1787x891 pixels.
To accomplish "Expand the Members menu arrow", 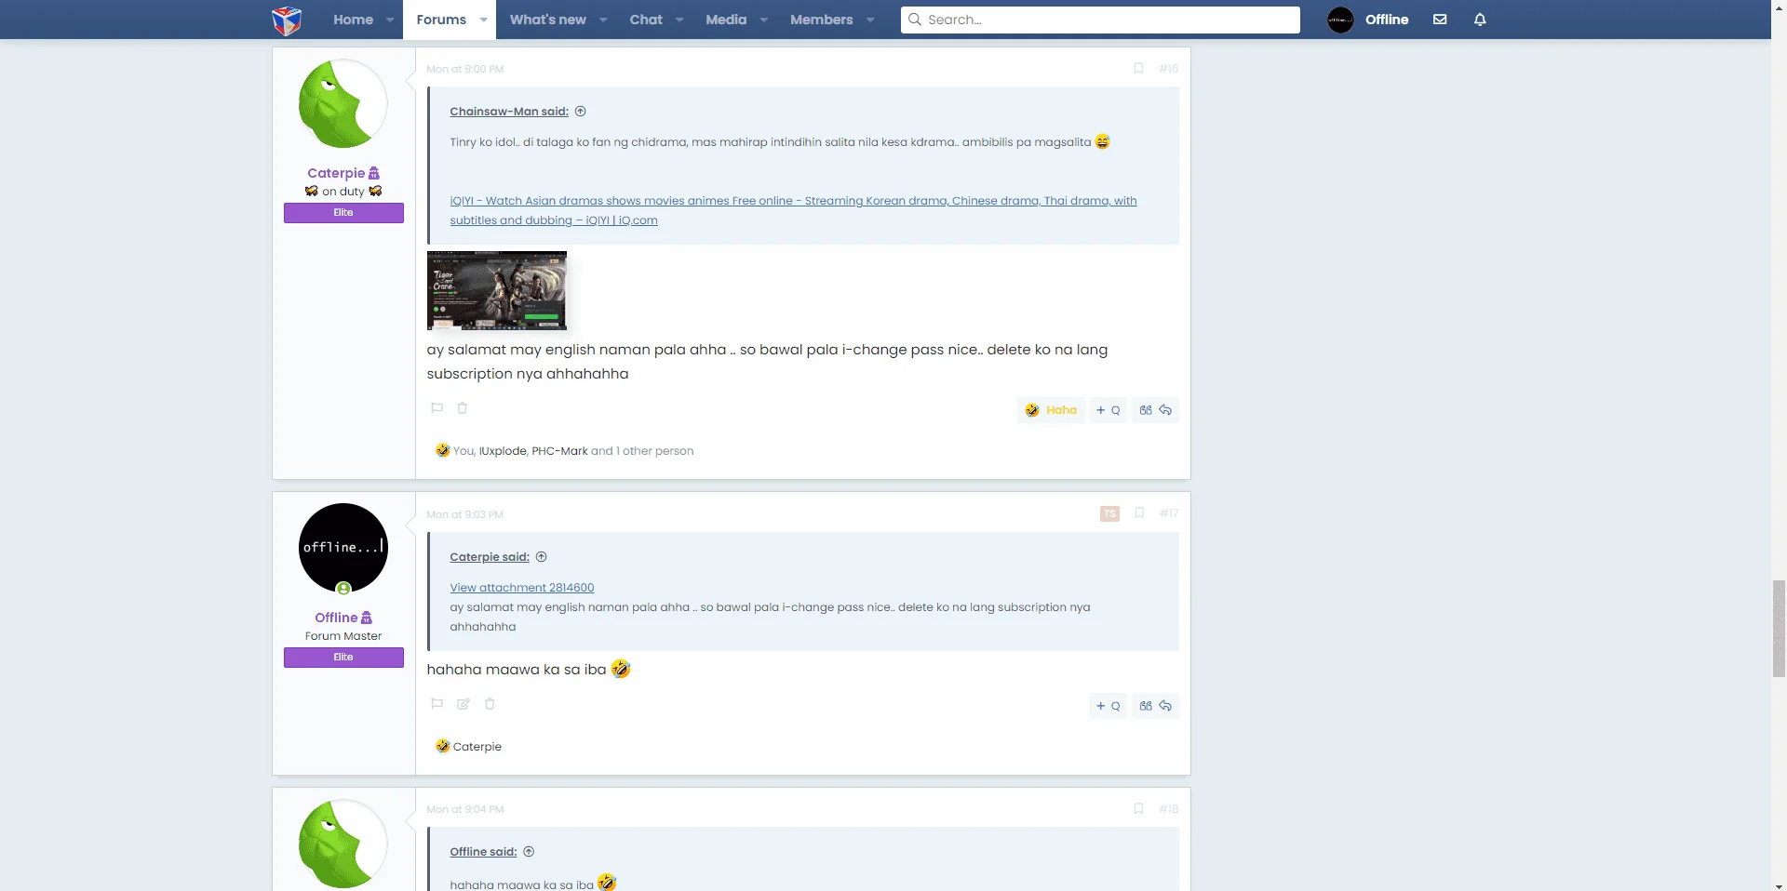I will pos(870,20).
